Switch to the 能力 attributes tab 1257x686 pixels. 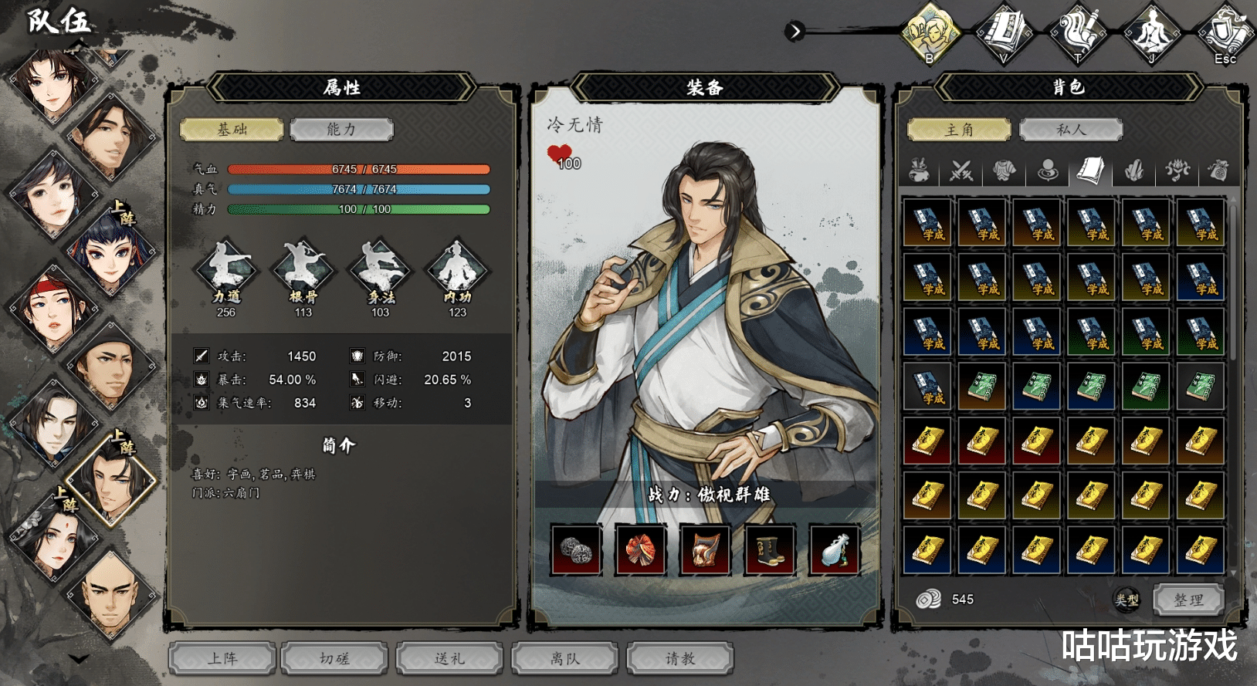(341, 129)
